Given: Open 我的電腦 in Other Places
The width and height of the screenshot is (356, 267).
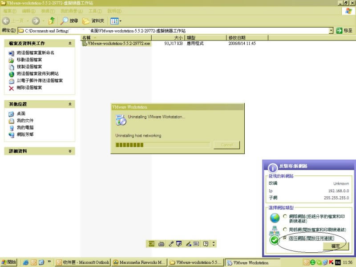Looking at the screenshot, I should pyautogui.click(x=25, y=128).
